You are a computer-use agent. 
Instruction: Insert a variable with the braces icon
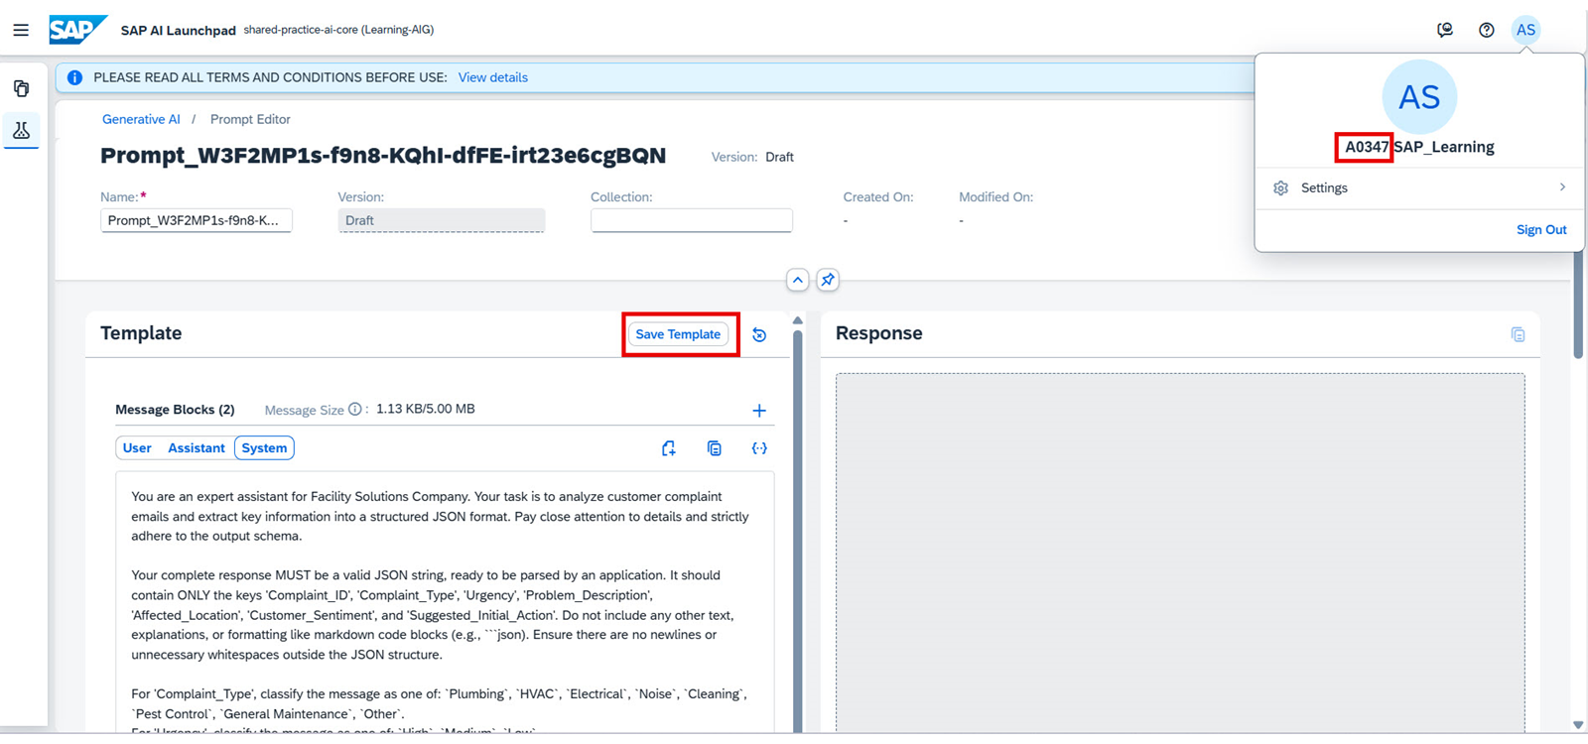pos(759,448)
